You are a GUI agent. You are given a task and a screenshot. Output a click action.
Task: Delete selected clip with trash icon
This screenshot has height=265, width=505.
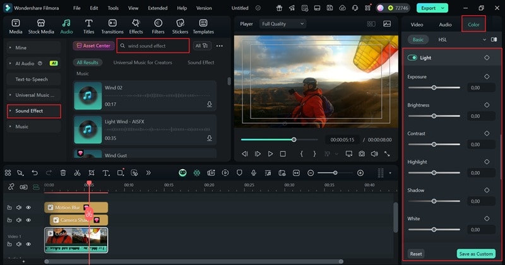[x=63, y=173]
